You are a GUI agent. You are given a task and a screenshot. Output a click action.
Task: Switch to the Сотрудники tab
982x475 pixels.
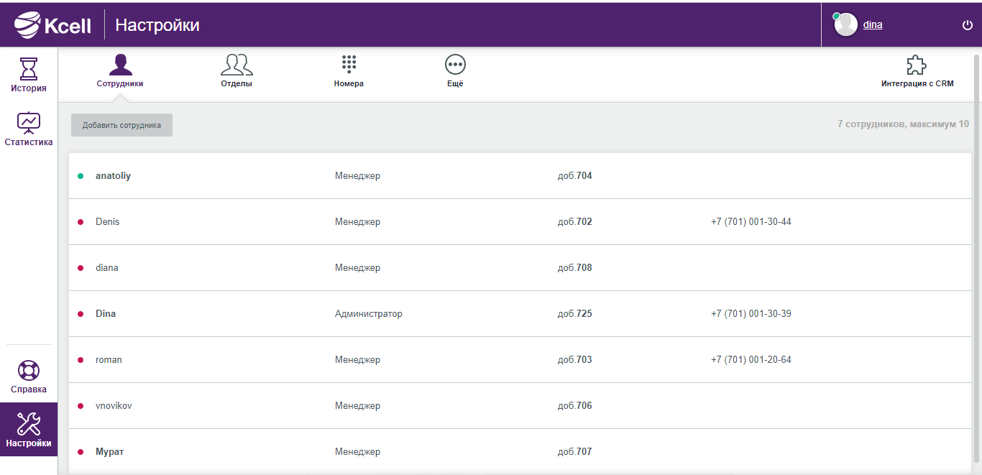[x=120, y=70]
